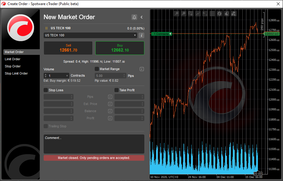Zoom out the chart with magnifier minus icon
The image size is (283, 181).
[x=176, y=13]
